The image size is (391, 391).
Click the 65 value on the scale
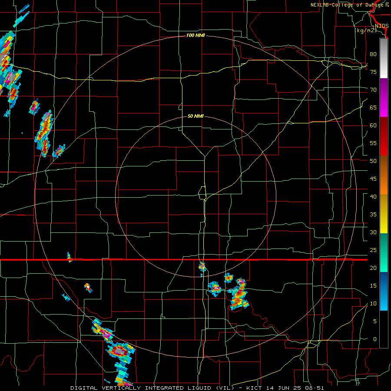click(373, 107)
